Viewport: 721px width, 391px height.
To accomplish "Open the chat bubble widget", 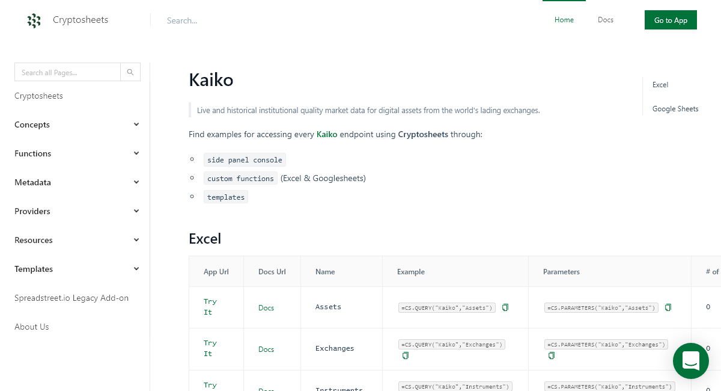I will point(691,361).
